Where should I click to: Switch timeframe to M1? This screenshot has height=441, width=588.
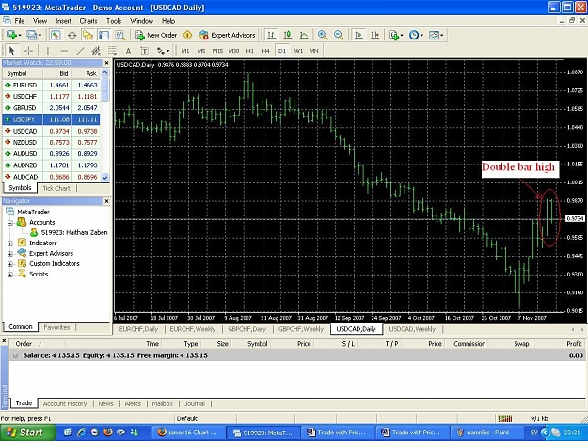[185, 51]
